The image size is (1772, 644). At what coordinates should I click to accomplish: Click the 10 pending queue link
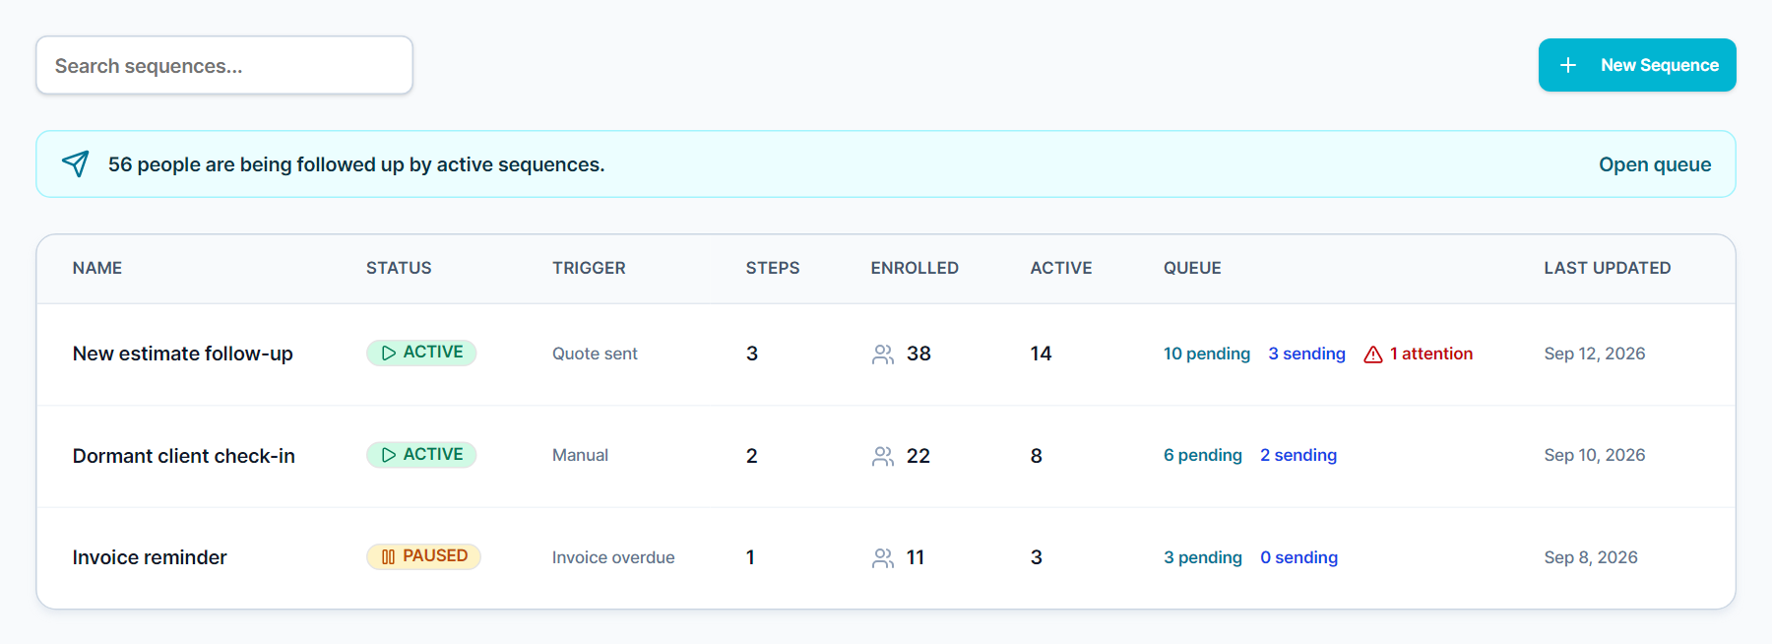pyautogui.click(x=1207, y=354)
